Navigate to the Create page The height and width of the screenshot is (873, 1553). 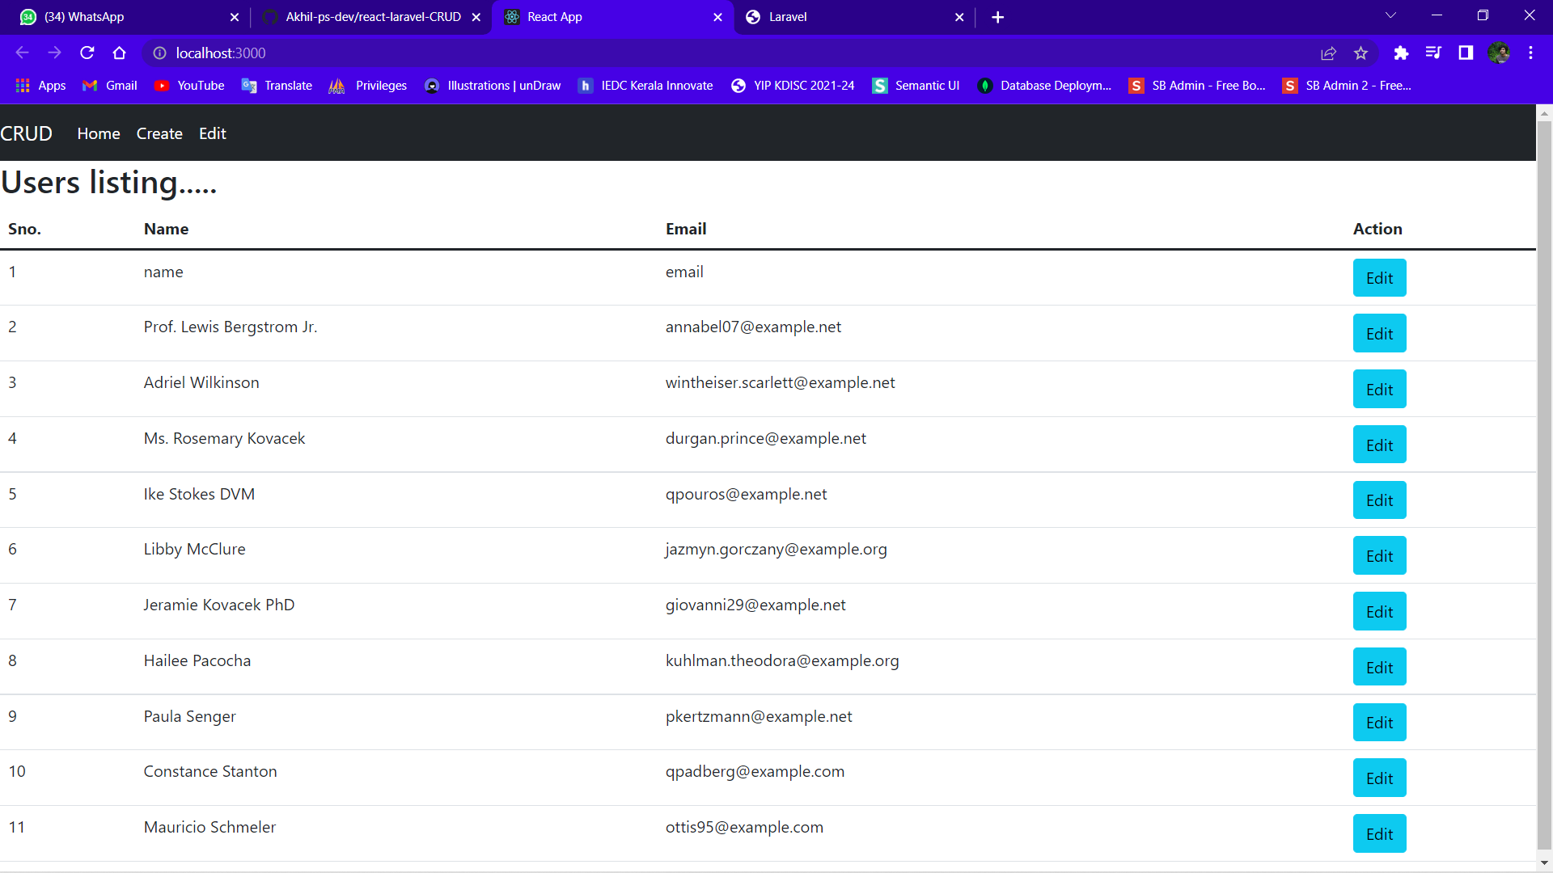[159, 133]
